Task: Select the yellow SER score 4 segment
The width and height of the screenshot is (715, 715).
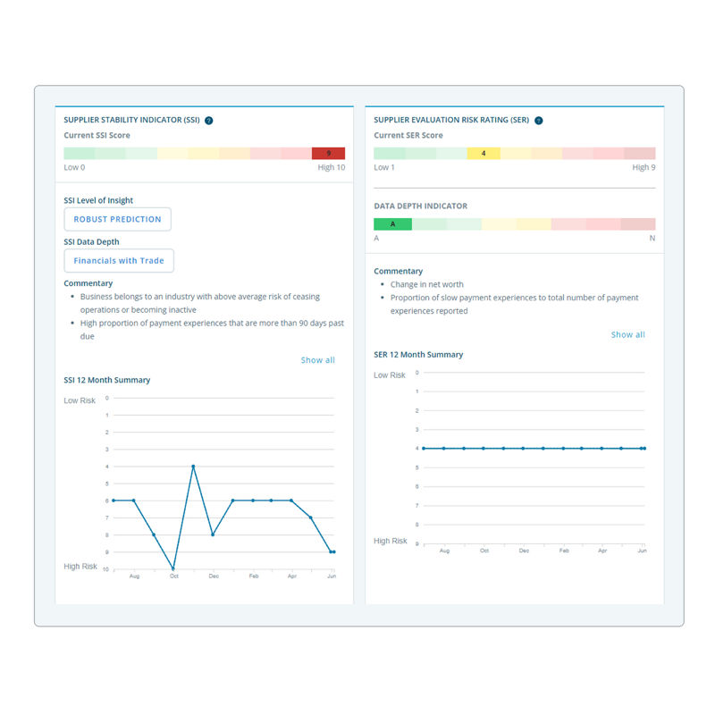Action: click(x=483, y=154)
